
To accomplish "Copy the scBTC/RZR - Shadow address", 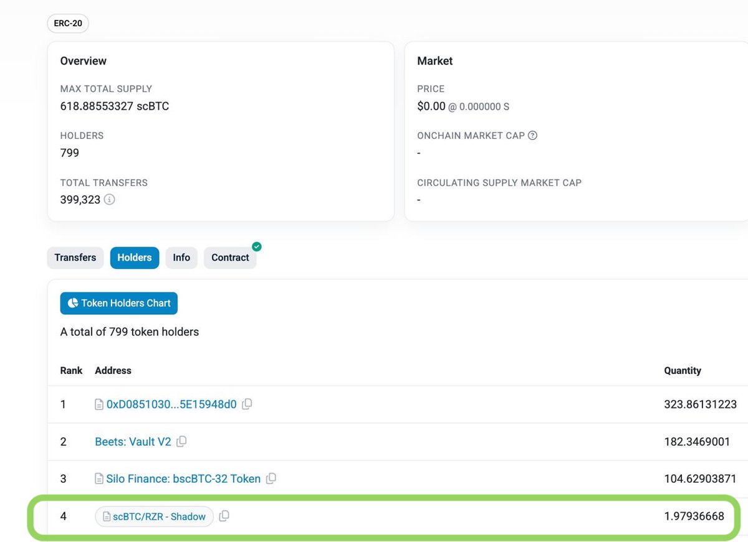I will [224, 516].
